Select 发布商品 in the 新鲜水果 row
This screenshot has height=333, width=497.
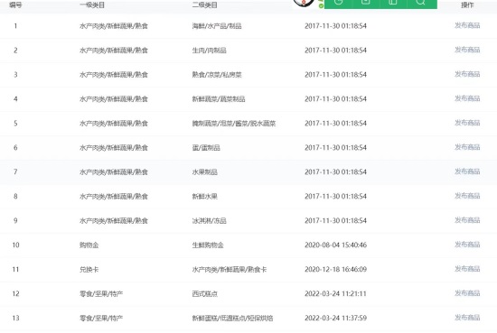(x=467, y=196)
